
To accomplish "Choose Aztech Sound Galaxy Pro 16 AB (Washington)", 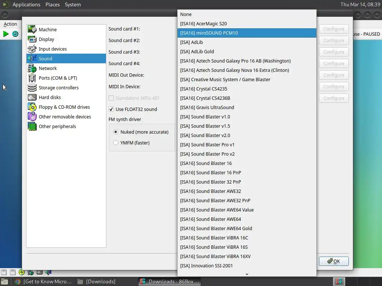I will pos(247,61).
